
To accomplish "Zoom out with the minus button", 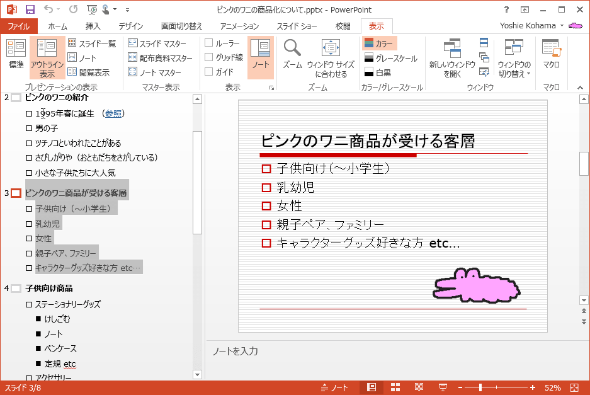I will coord(460,387).
